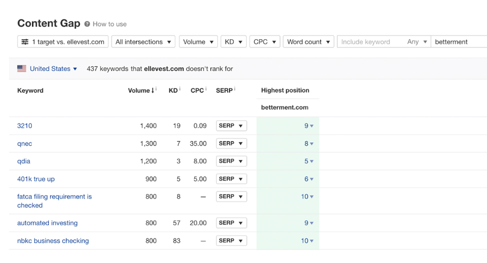Open the qdia keyword link
Image resolution: width=487 pixels, height=263 pixels.
[24, 161]
